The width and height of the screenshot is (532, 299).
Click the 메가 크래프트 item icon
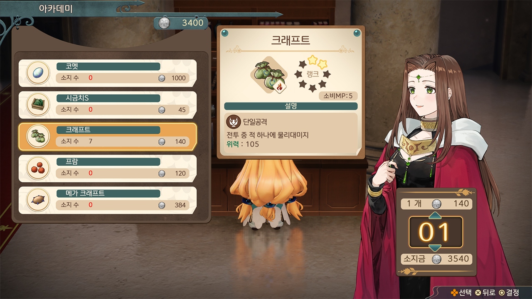coord(38,200)
